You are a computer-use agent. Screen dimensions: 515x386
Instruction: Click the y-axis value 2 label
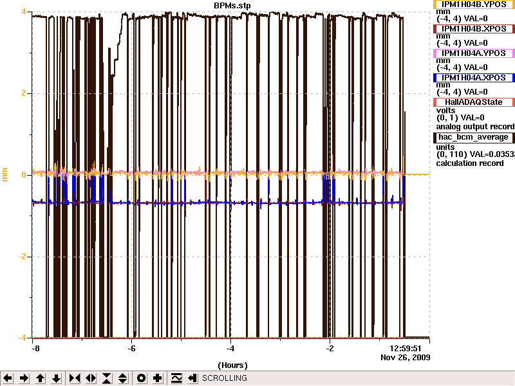pos(24,93)
